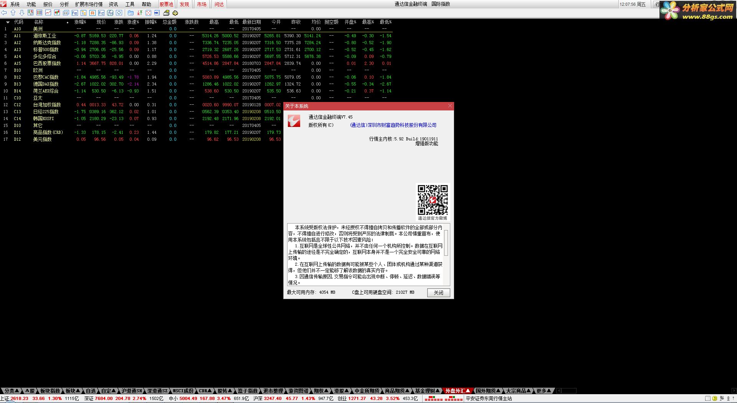Expand the column header dropdown triangle

coord(7,22)
